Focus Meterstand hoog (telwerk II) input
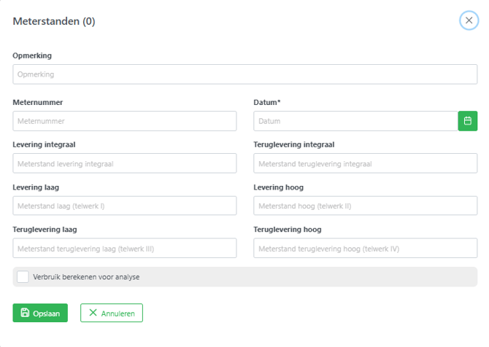489x347 pixels. [365, 206]
